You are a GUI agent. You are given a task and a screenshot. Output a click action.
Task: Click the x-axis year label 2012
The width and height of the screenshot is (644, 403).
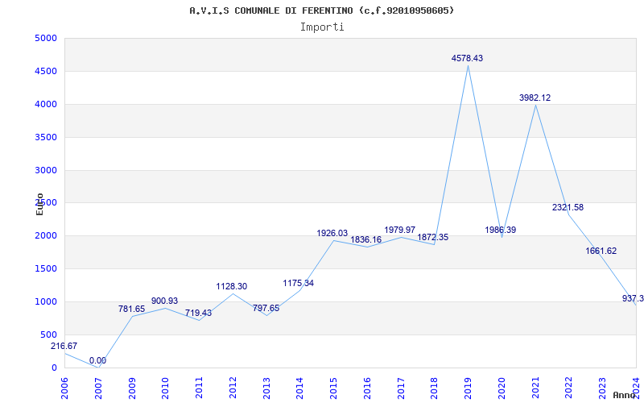point(233,388)
